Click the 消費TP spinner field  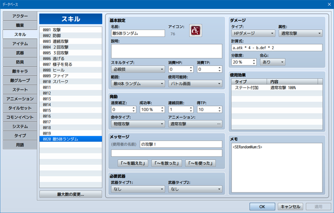[209, 69]
